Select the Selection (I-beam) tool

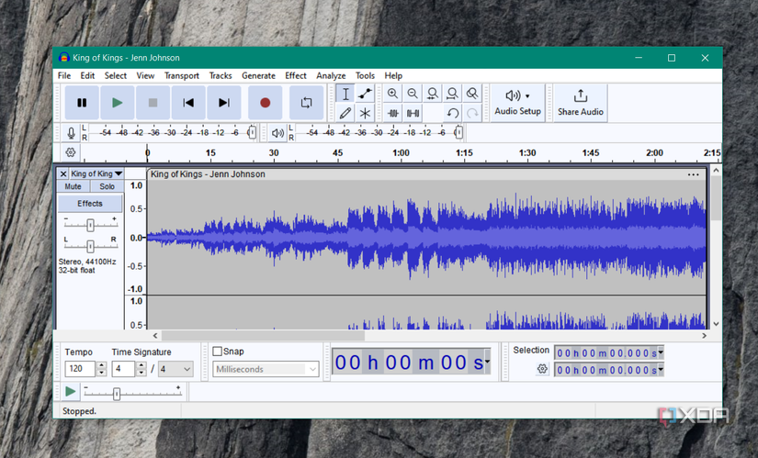point(345,94)
